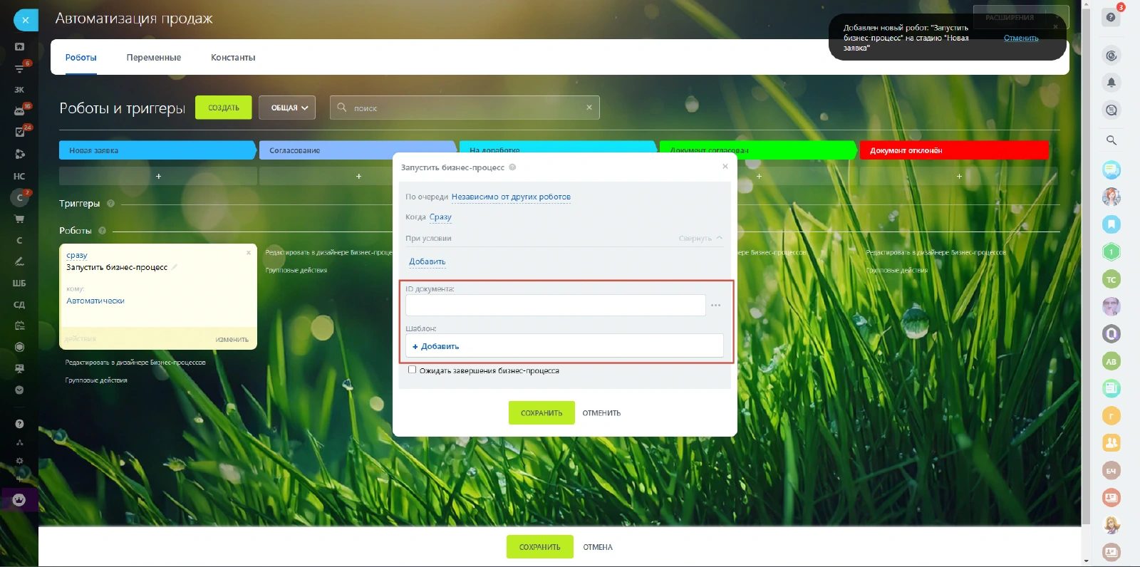1140x567 pixels.
Task: Click the question mark beside Триггеры heading
Action: (110, 204)
